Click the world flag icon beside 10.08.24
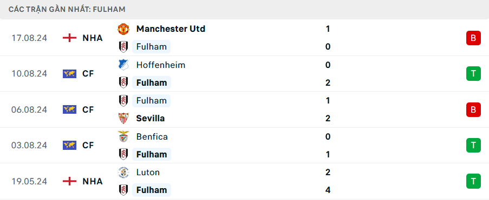 (x=69, y=74)
